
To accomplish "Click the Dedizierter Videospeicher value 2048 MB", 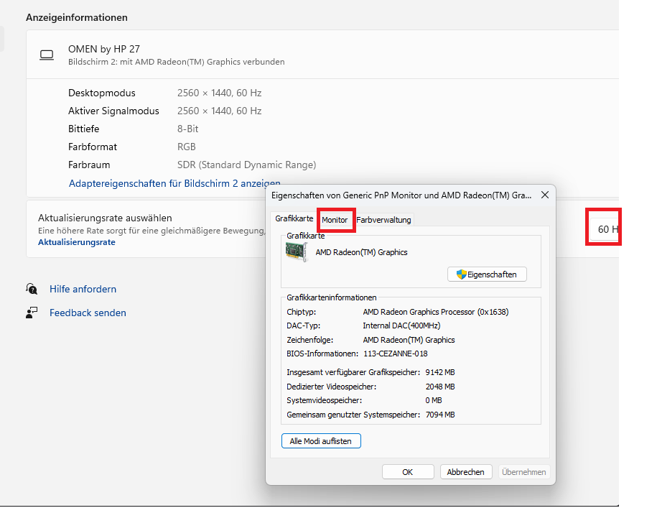I will (440, 387).
